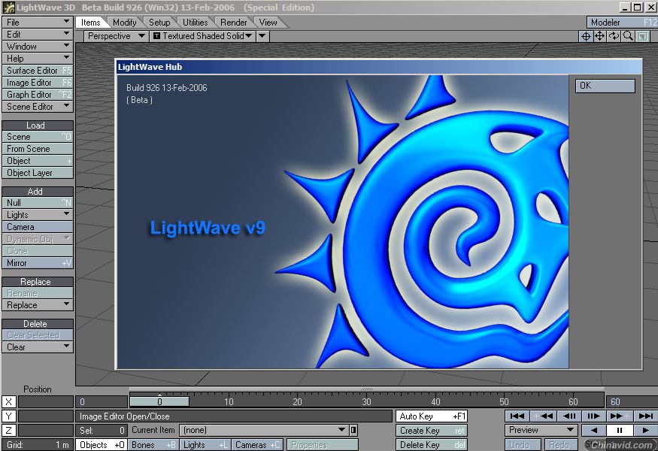Open the File dropdown menu

pyautogui.click(x=38, y=22)
